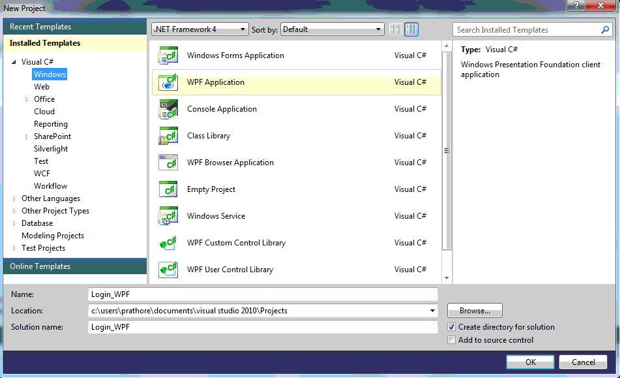Open the .NET Framework 4 dropdown
The height and width of the screenshot is (378, 620).
click(x=243, y=29)
